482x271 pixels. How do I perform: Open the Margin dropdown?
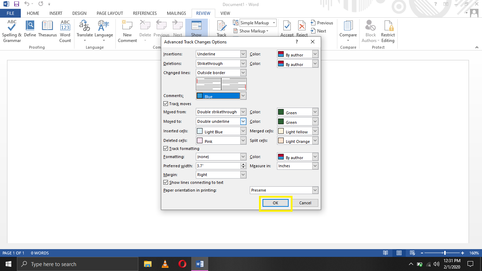[x=243, y=175]
